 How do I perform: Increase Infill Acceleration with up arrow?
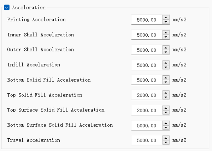pyautogui.click(x=166, y=63)
